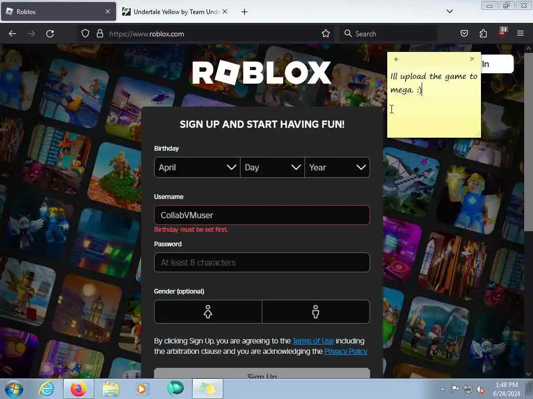The image size is (533, 399).
Task: Expand the Year birthday dropdown
Action: tap(337, 167)
